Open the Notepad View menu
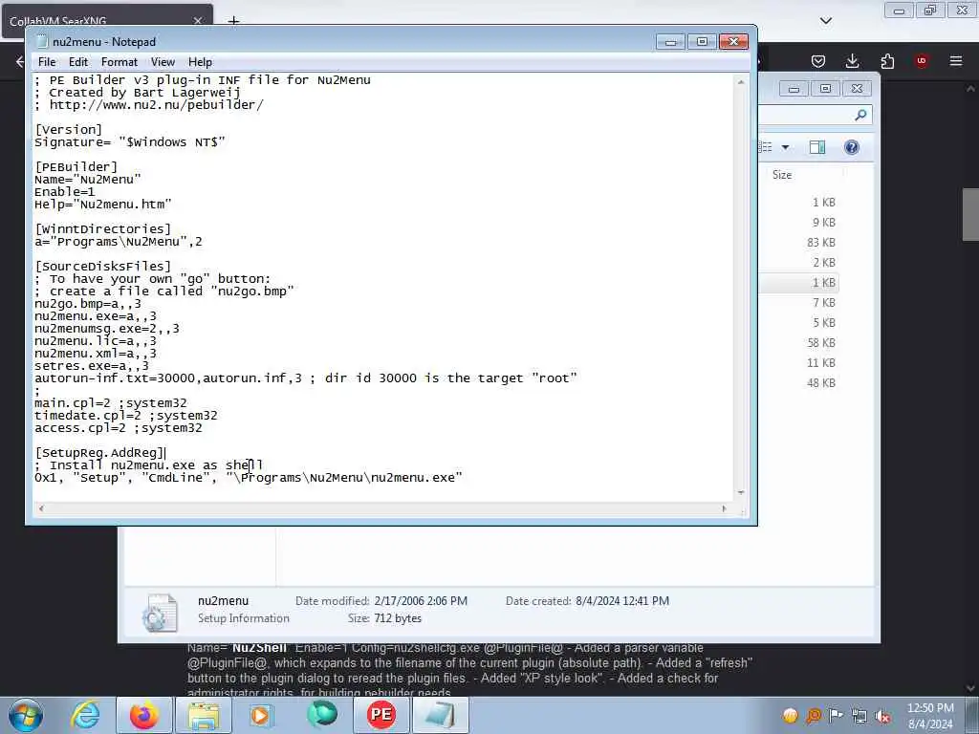Viewport: 979px width, 734px height. (x=163, y=62)
